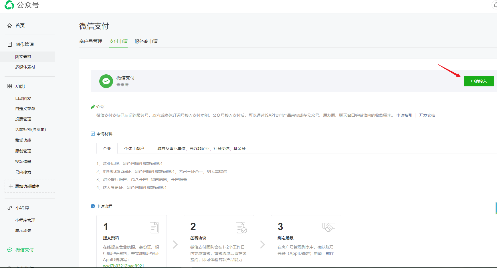Open the 服务商申请 tab
This screenshot has height=268, width=497.
click(x=146, y=41)
